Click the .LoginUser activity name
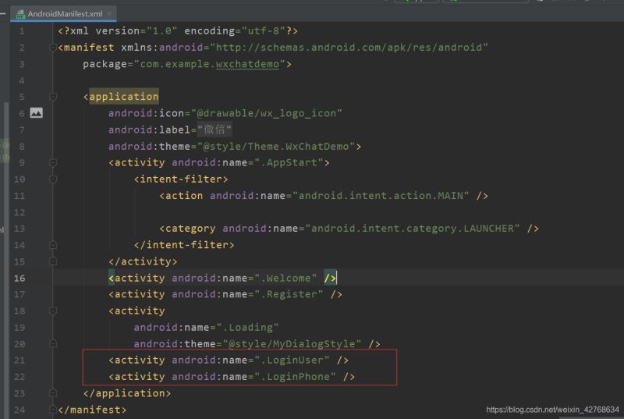This screenshot has height=419, width=624. (292, 360)
